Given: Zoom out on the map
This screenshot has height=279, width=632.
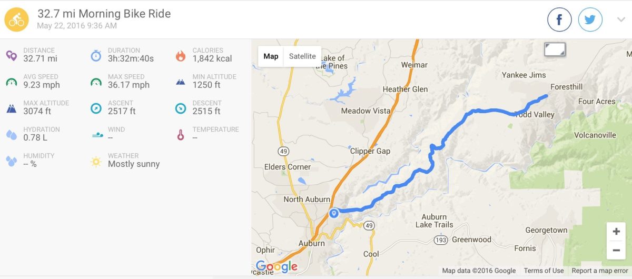Looking at the screenshot, I should [616, 250].
